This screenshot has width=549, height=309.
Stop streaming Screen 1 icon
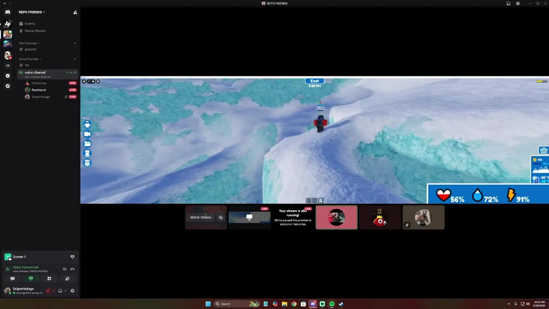72,257
